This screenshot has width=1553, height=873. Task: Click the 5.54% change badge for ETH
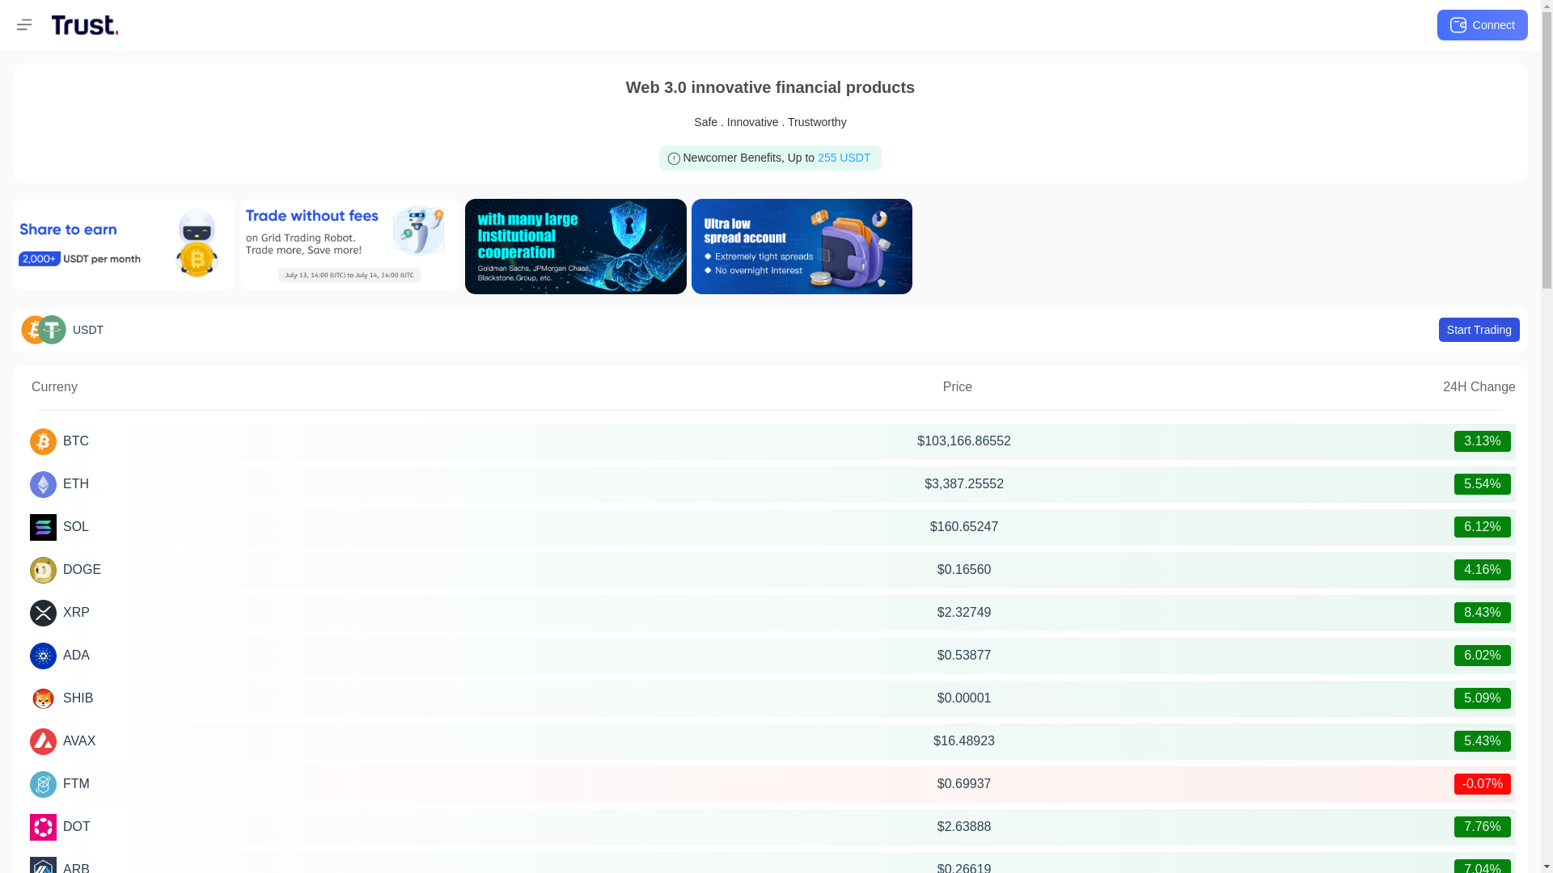click(x=1482, y=484)
